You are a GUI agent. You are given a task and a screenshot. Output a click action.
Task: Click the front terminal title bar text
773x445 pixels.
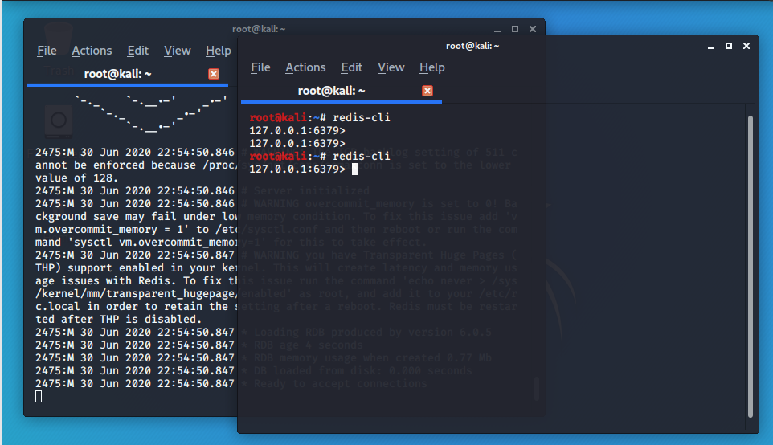(x=472, y=46)
